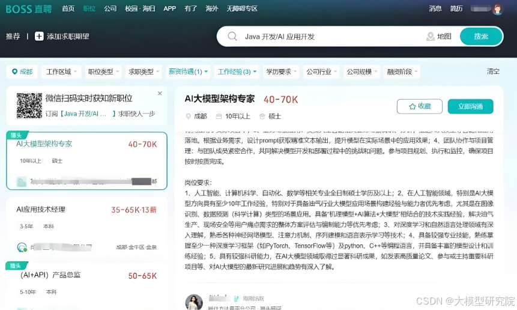Screen dimensions: 517x310
Task: Click the 3-5年 tag on AI应用技术经理
Action: click(26, 226)
